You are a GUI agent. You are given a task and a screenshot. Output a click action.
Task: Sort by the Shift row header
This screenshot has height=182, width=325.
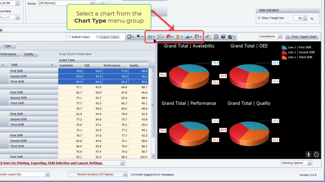(33, 65)
